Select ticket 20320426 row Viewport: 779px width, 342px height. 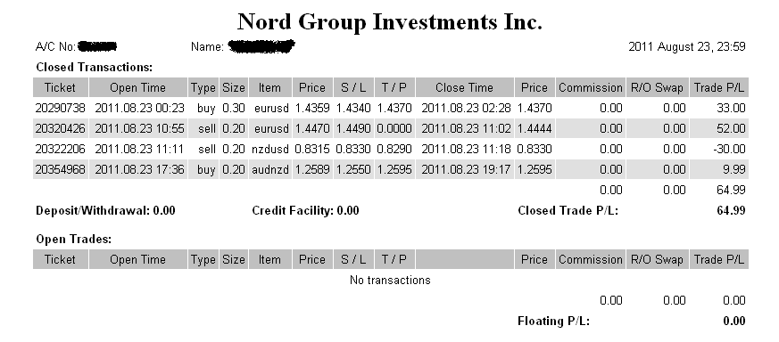(391, 128)
